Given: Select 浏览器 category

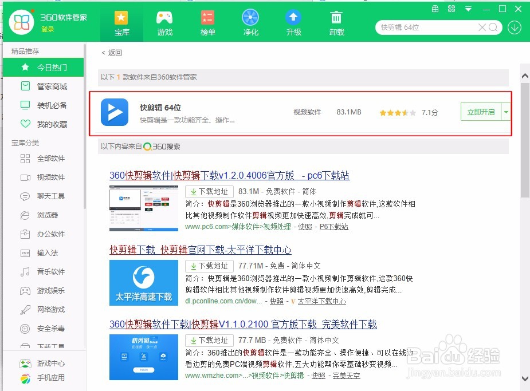Looking at the screenshot, I should point(44,215).
